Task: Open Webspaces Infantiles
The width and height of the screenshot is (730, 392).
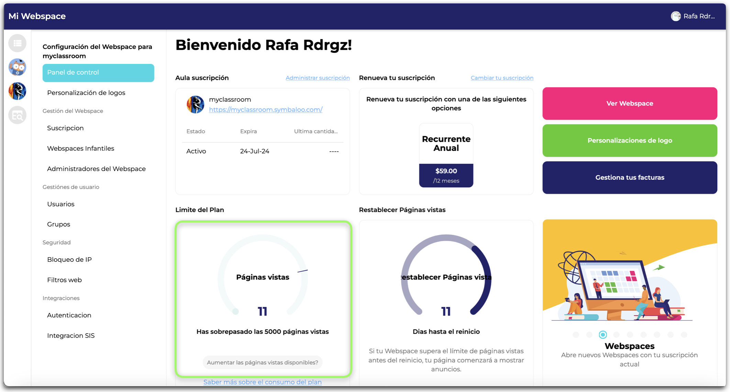Action: pyautogui.click(x=80, y=148)
